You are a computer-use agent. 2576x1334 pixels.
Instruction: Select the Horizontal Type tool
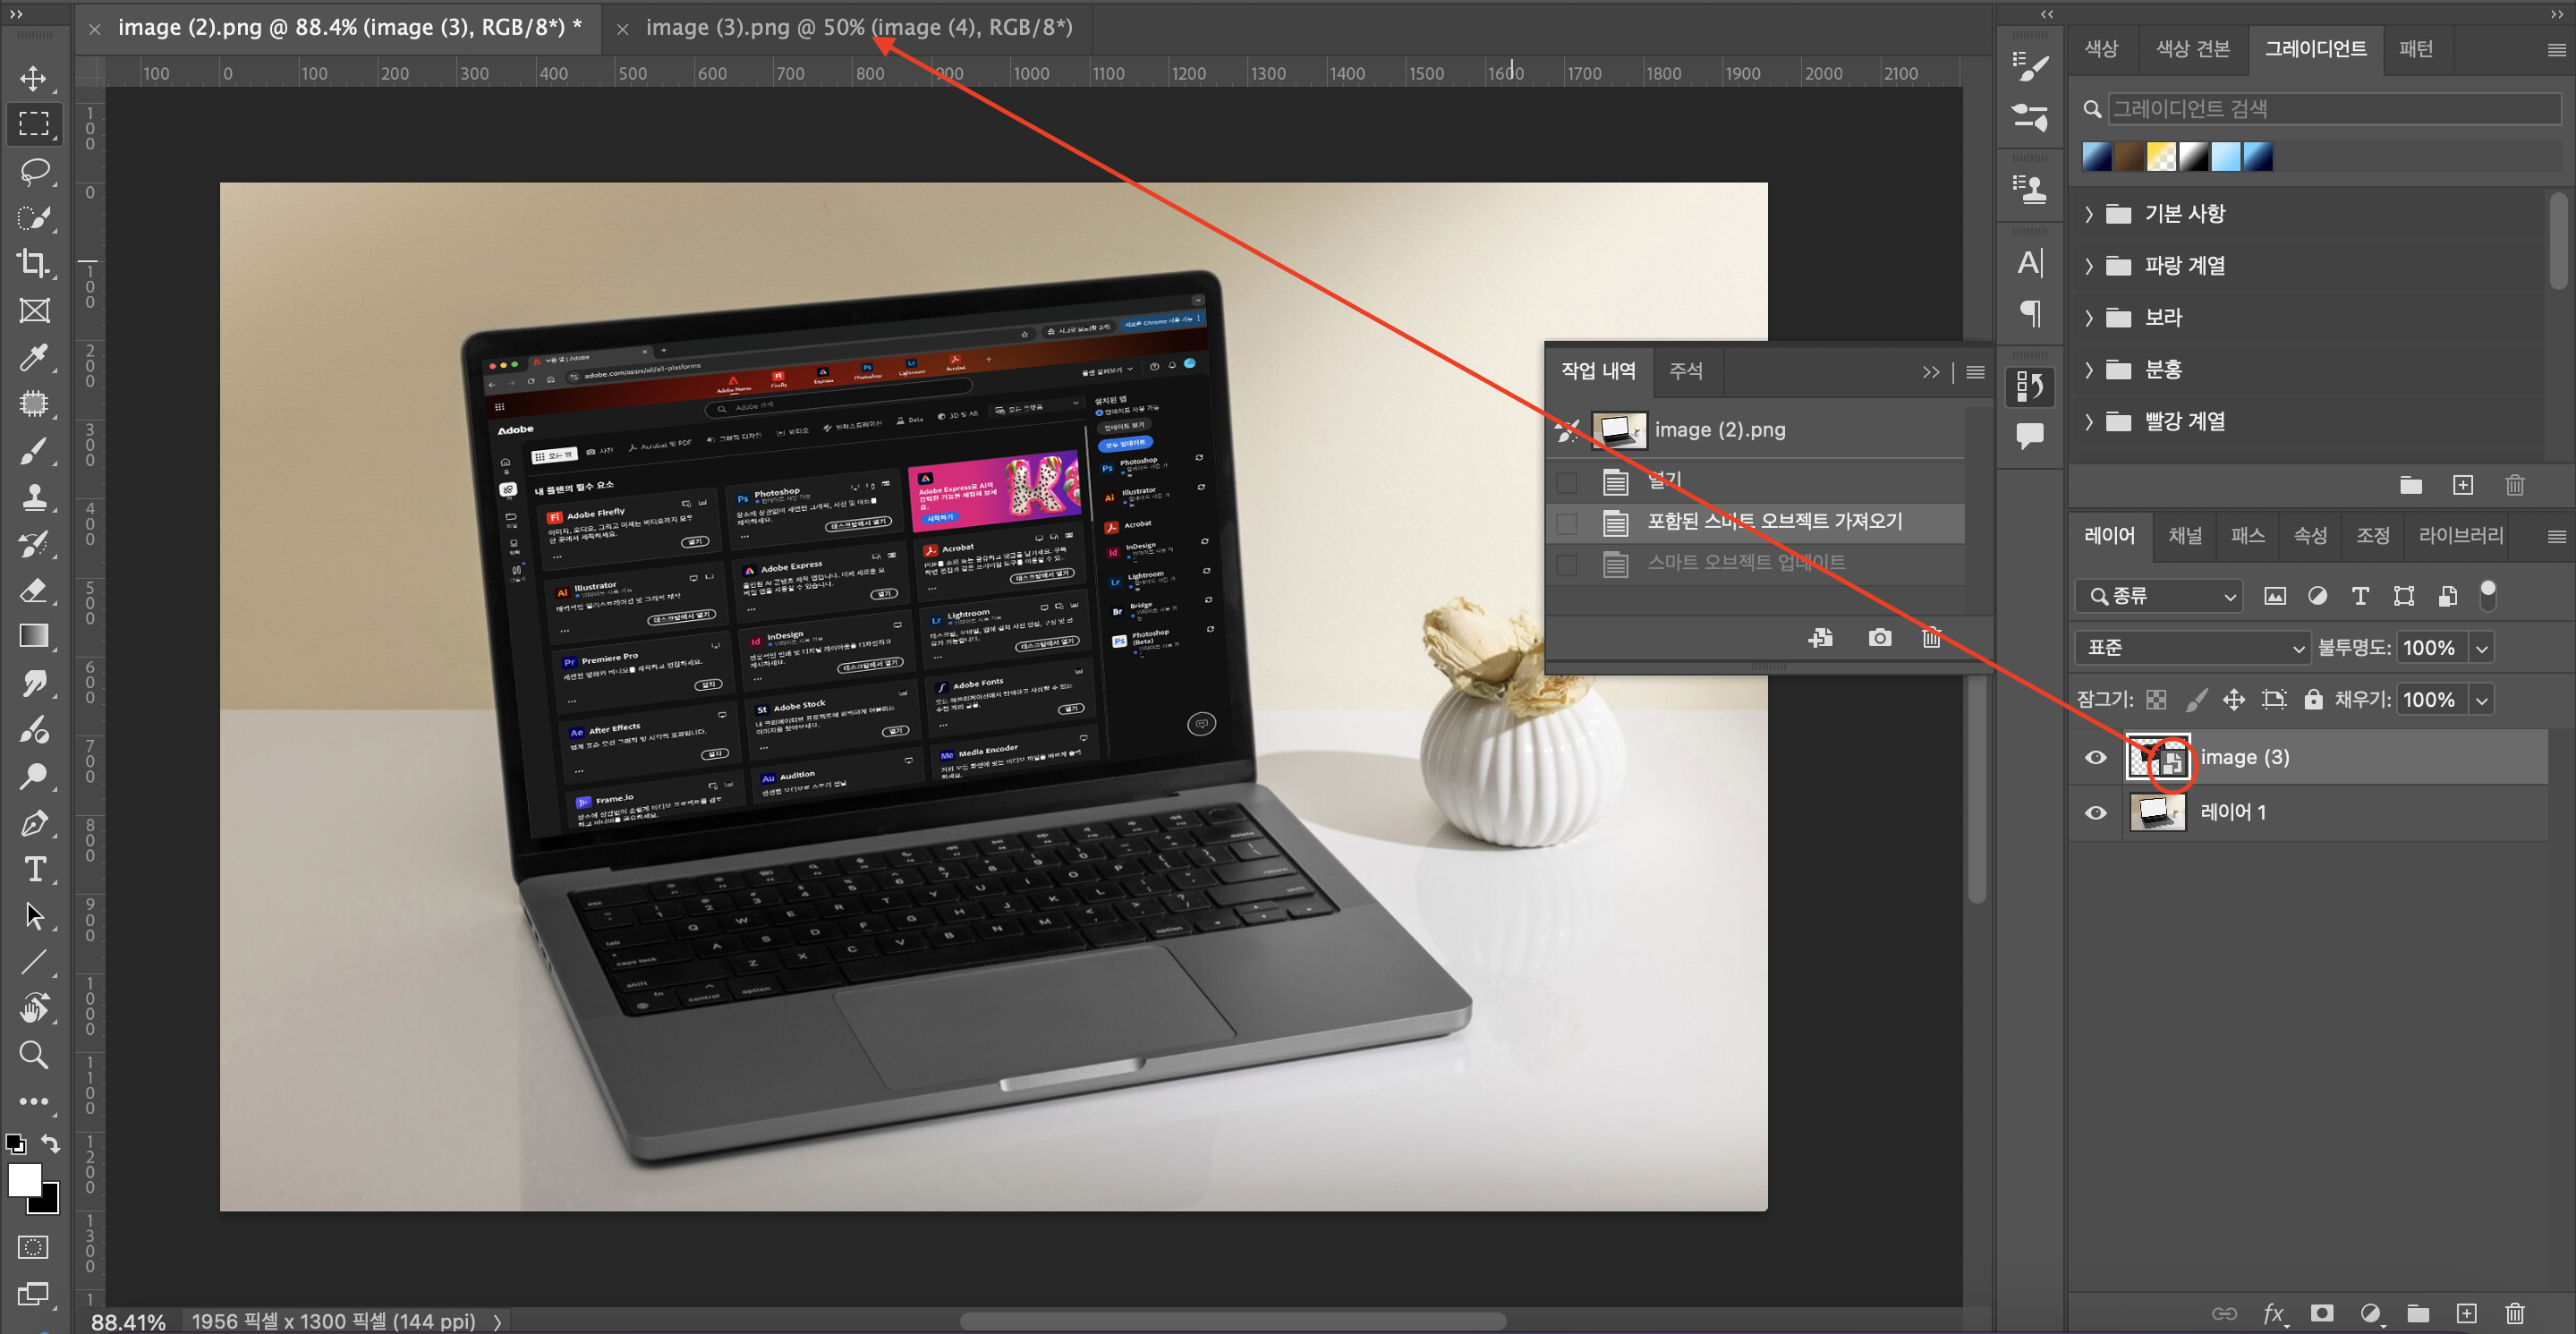pyautogui.click(x=33, y=868)
